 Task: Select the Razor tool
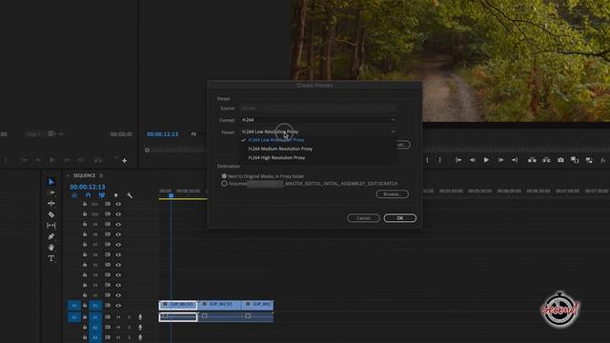[x=51, y=214]
